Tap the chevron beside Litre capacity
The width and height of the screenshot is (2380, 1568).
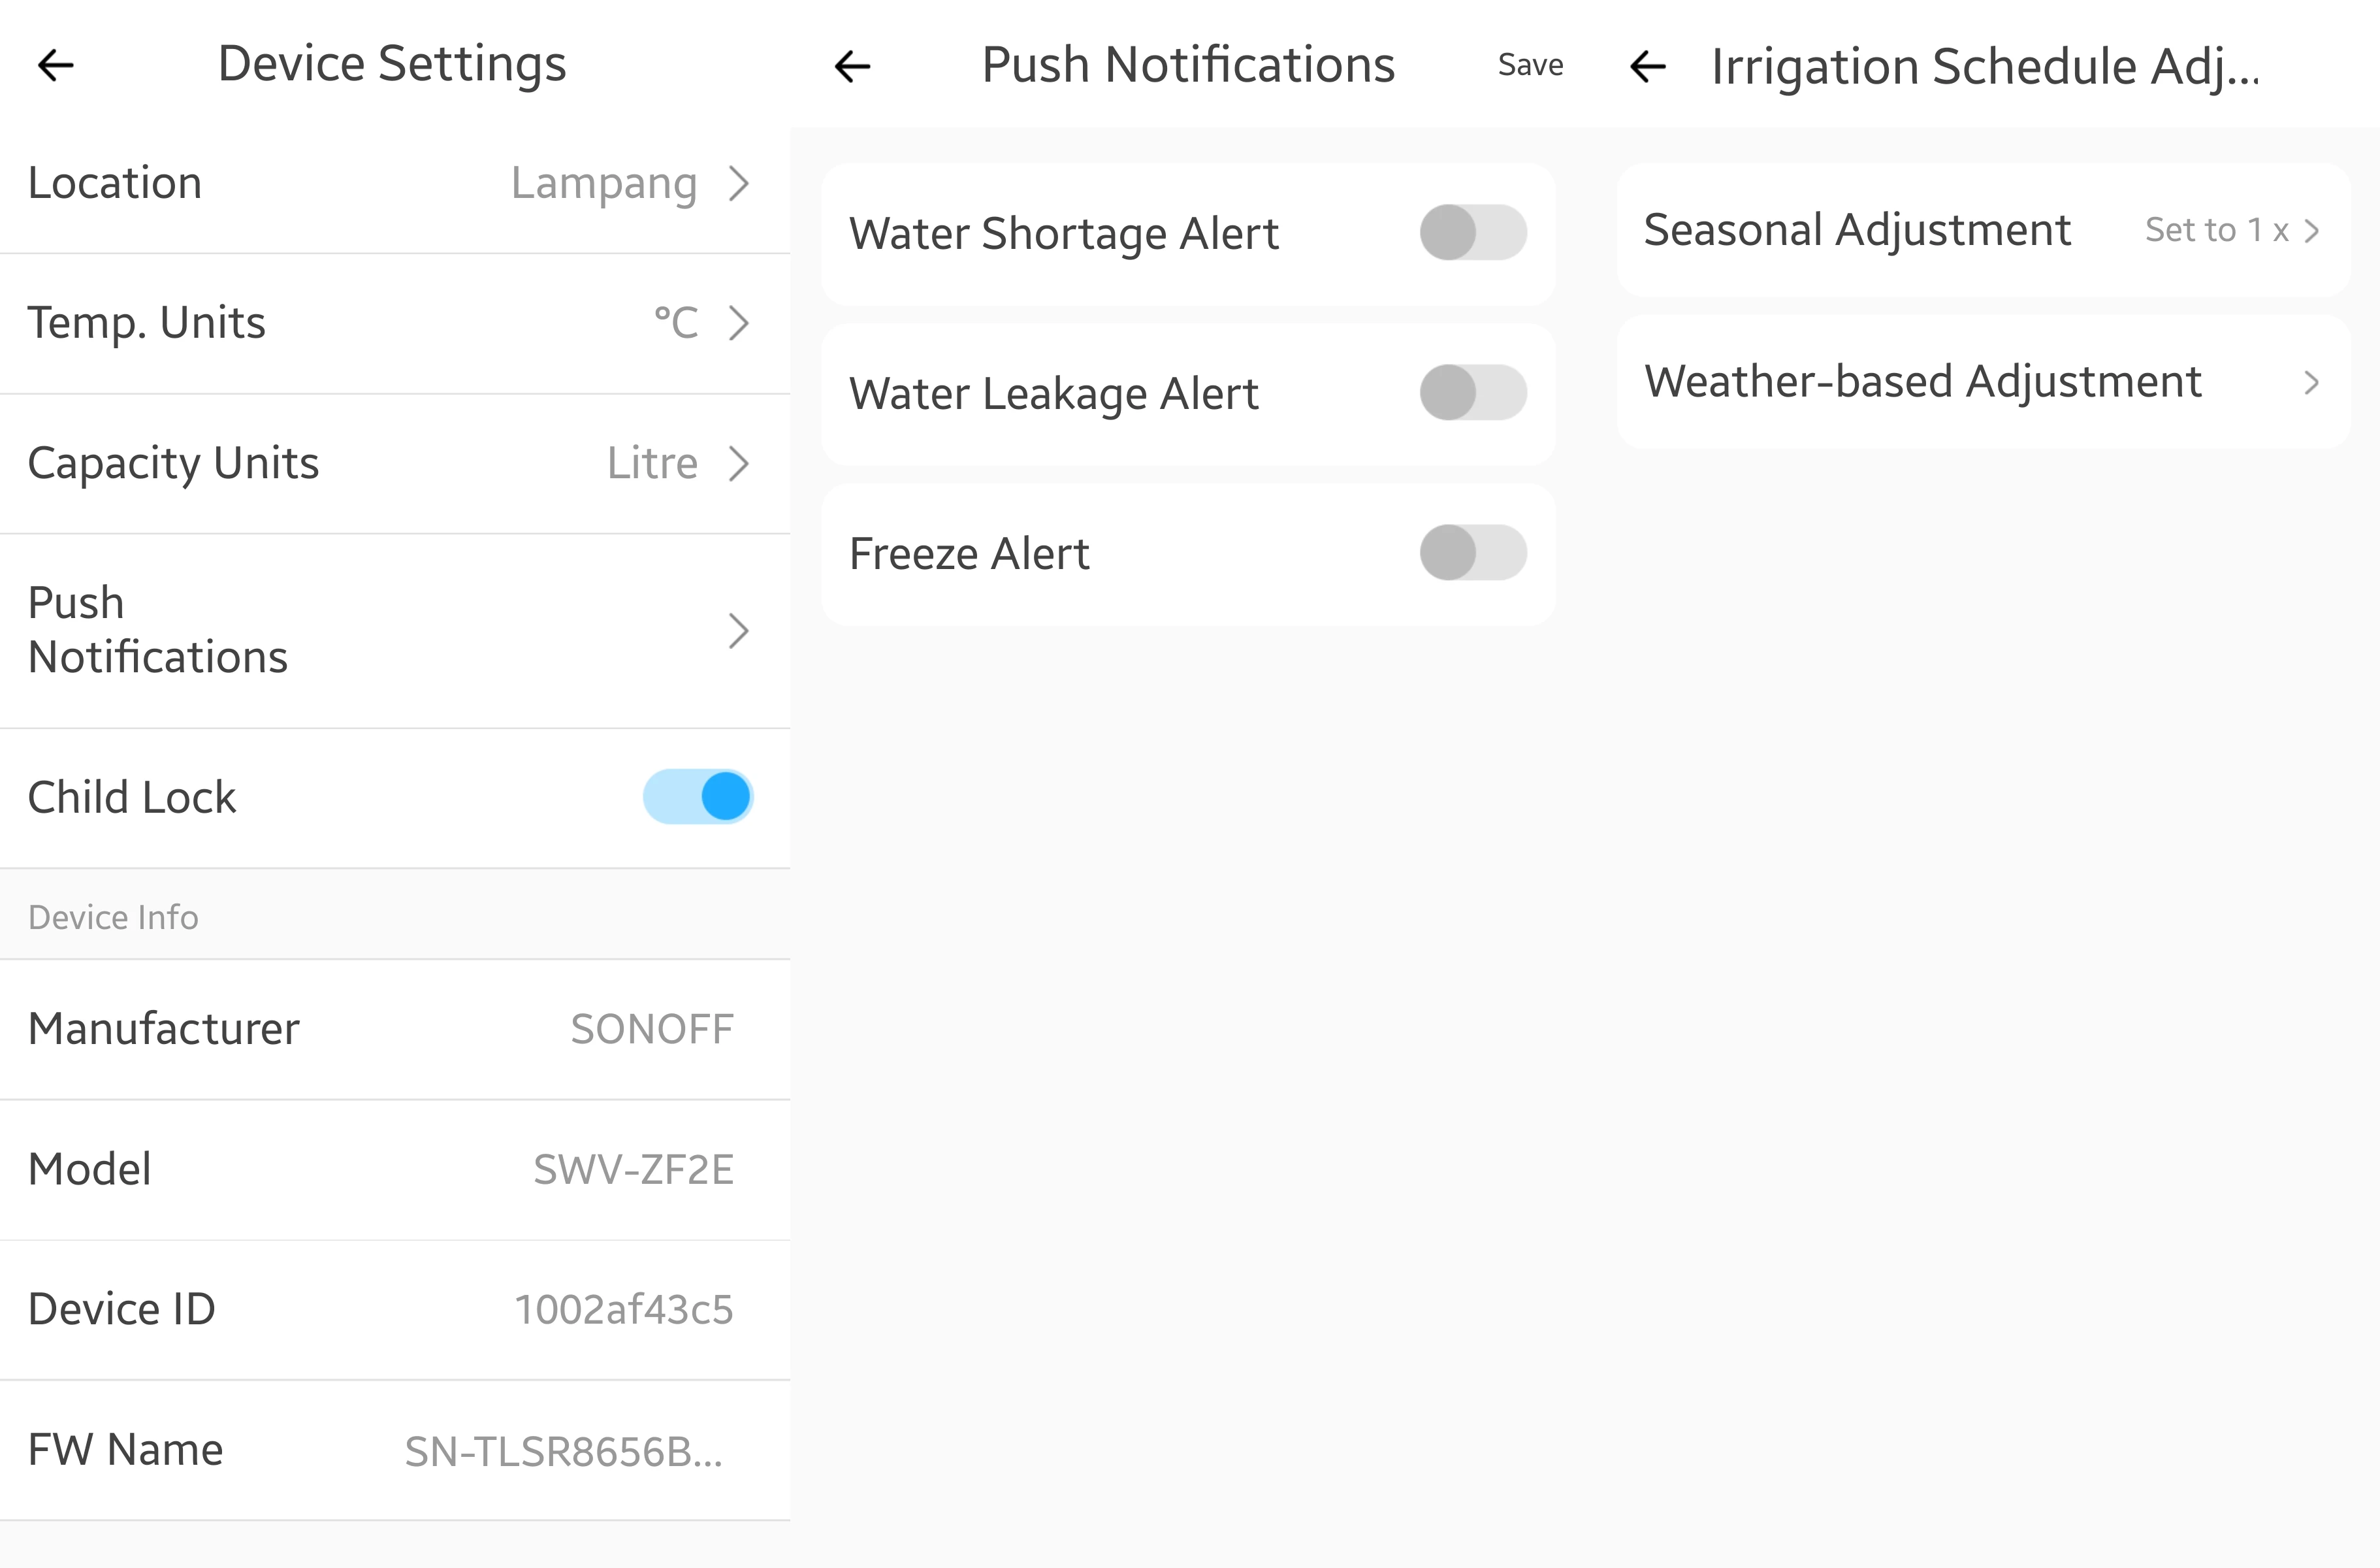[x=739, y=463]
